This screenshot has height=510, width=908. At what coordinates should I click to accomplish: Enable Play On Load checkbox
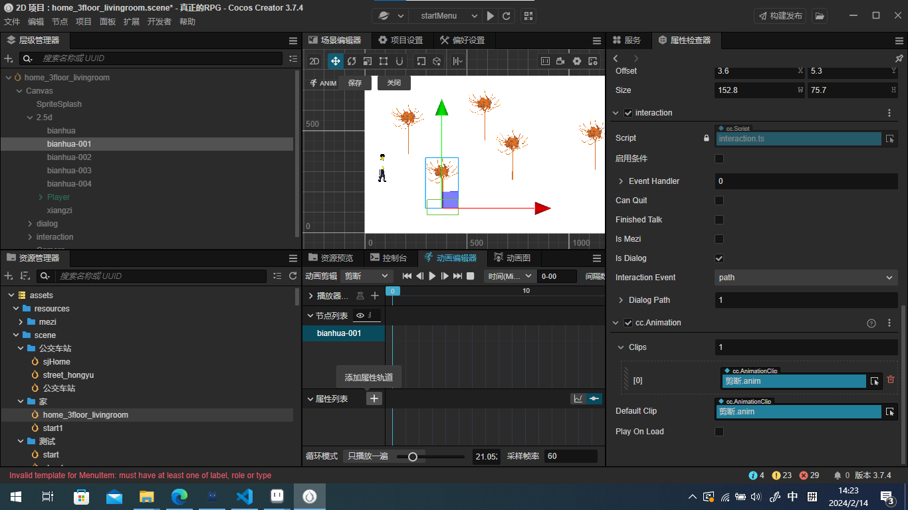pyautogui.click(x=719, y=432)
